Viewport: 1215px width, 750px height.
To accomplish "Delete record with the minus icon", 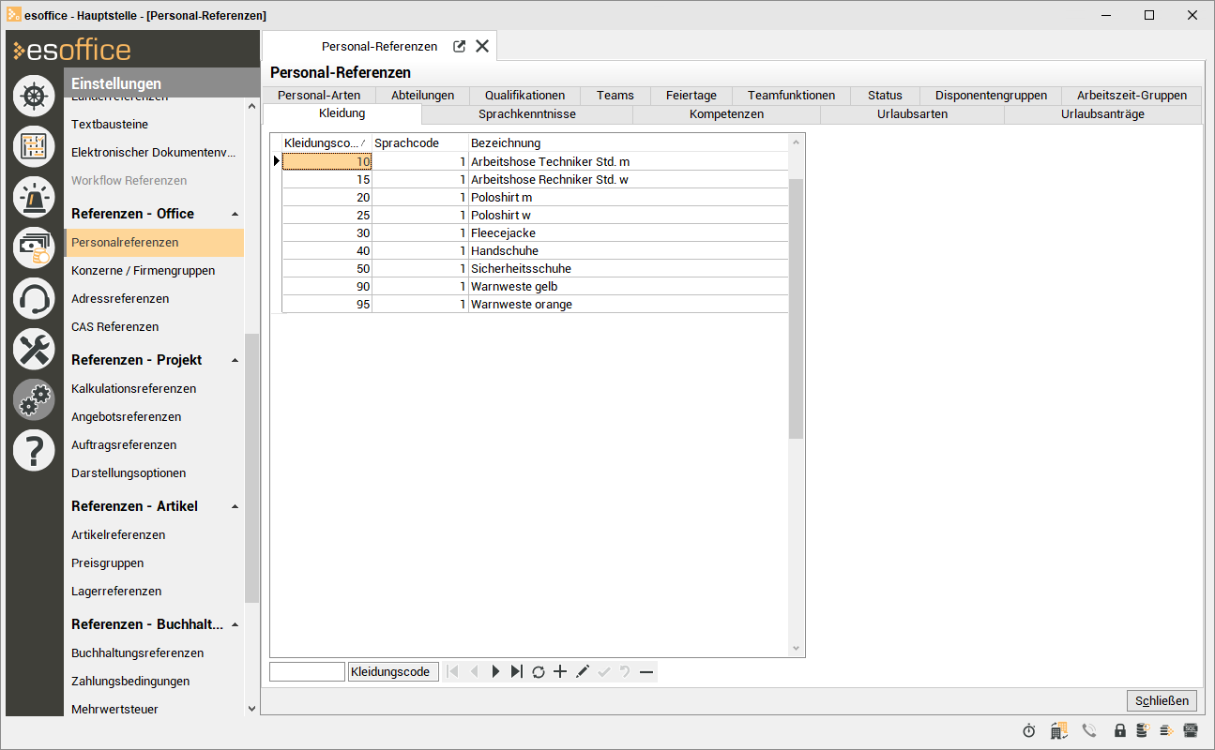I will click(646, 671).
